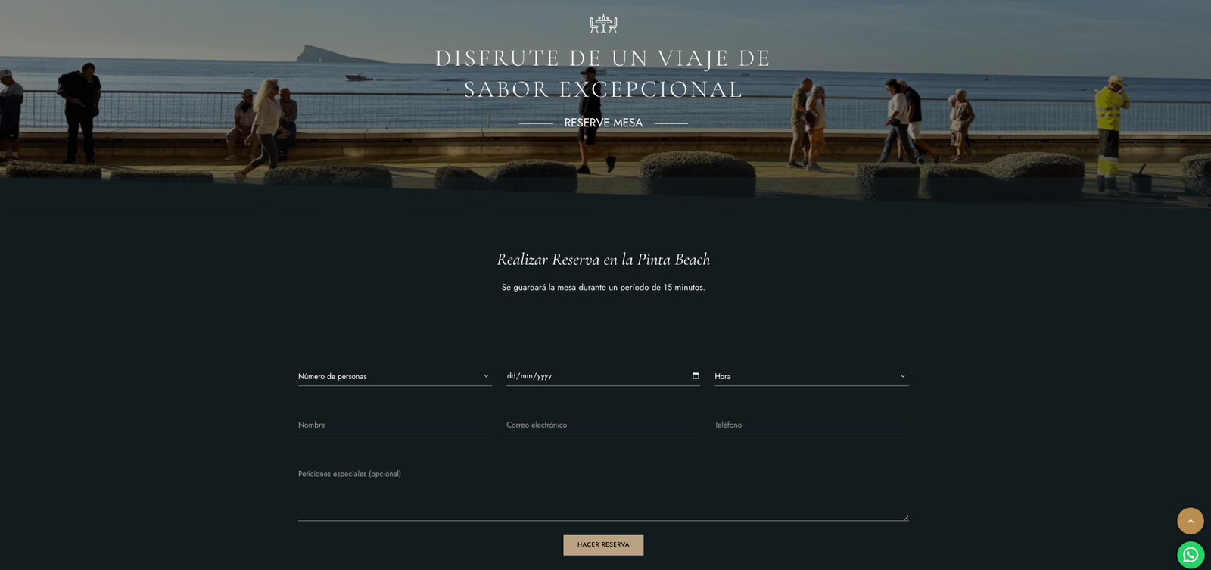Open the date picker calendar icon
Screen dimensions: 1211x570
(696, 375)
